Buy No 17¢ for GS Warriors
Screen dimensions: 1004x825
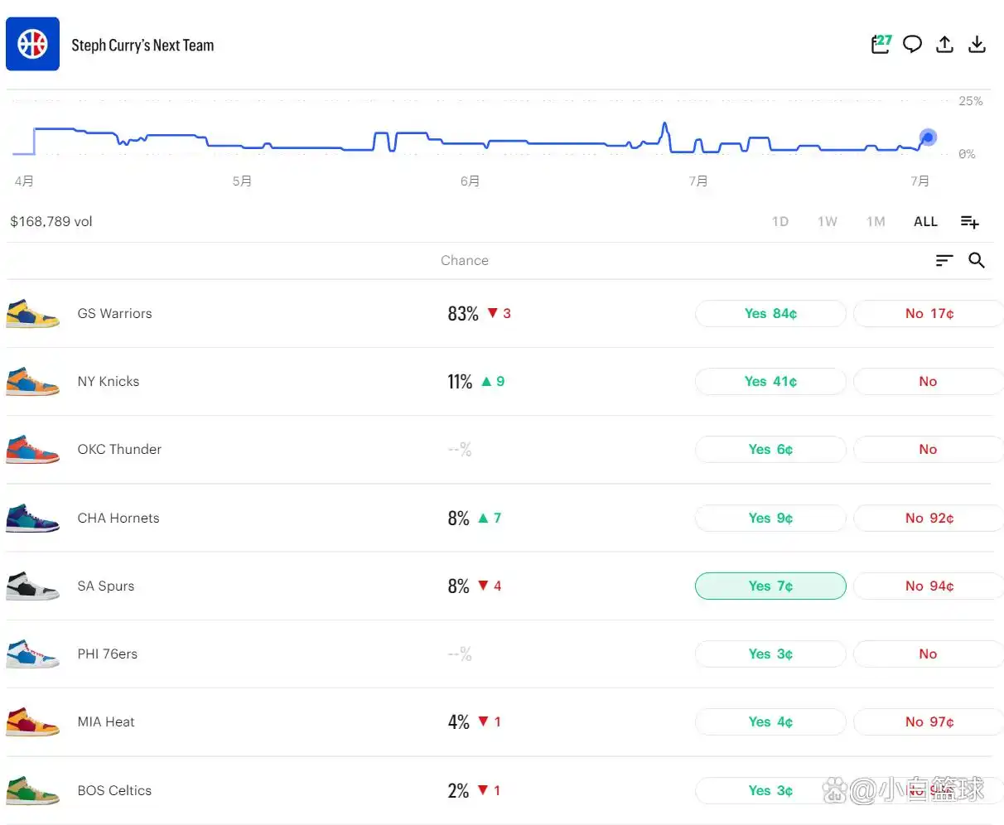929,313
